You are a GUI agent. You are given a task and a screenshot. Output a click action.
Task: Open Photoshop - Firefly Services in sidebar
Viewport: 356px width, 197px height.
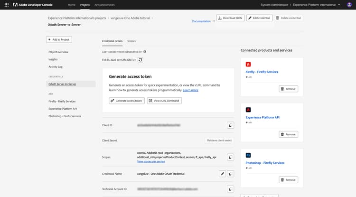65,116
